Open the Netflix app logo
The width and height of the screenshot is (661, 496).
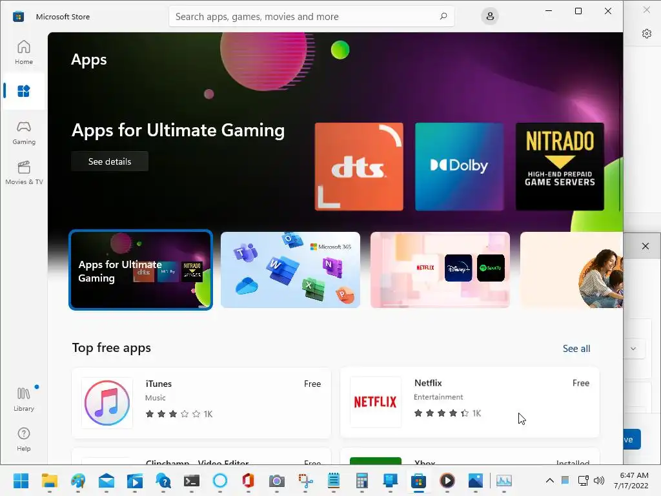pyautogui.click(x=375, y=402)
